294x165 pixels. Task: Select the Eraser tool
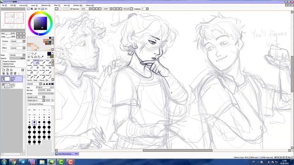click(x=36, y=67)
